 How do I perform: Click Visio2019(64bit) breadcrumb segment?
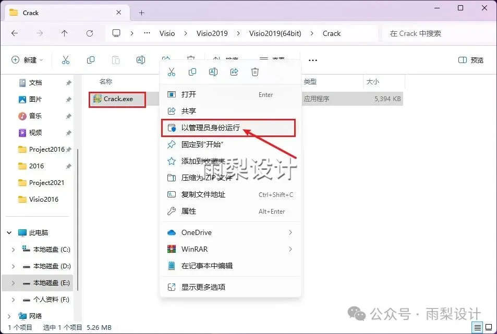(275, 33)
